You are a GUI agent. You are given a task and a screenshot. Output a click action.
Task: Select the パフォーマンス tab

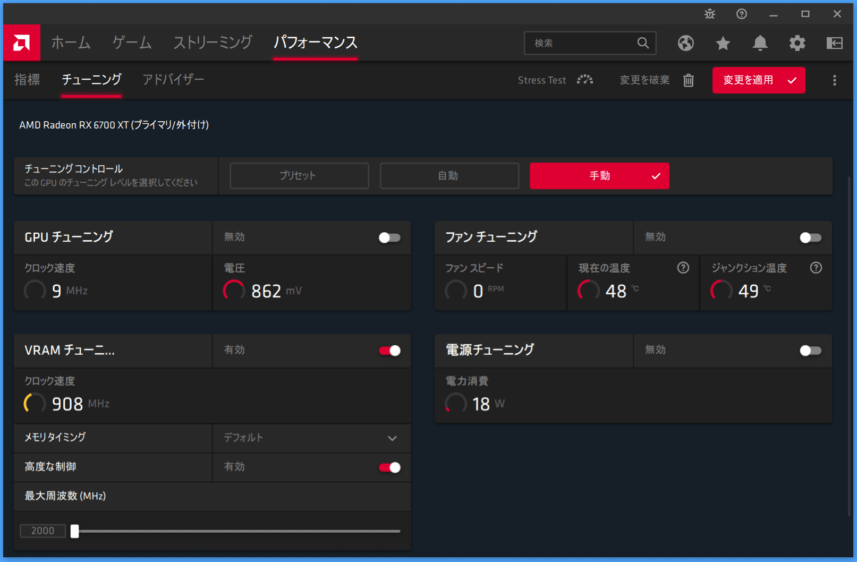316,42
